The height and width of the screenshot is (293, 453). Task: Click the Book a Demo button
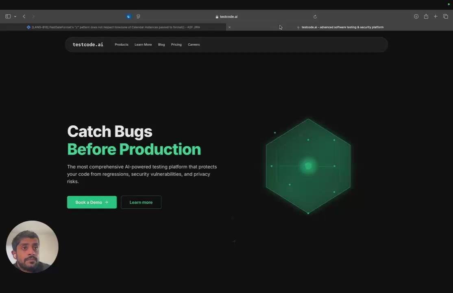(92, 202)
